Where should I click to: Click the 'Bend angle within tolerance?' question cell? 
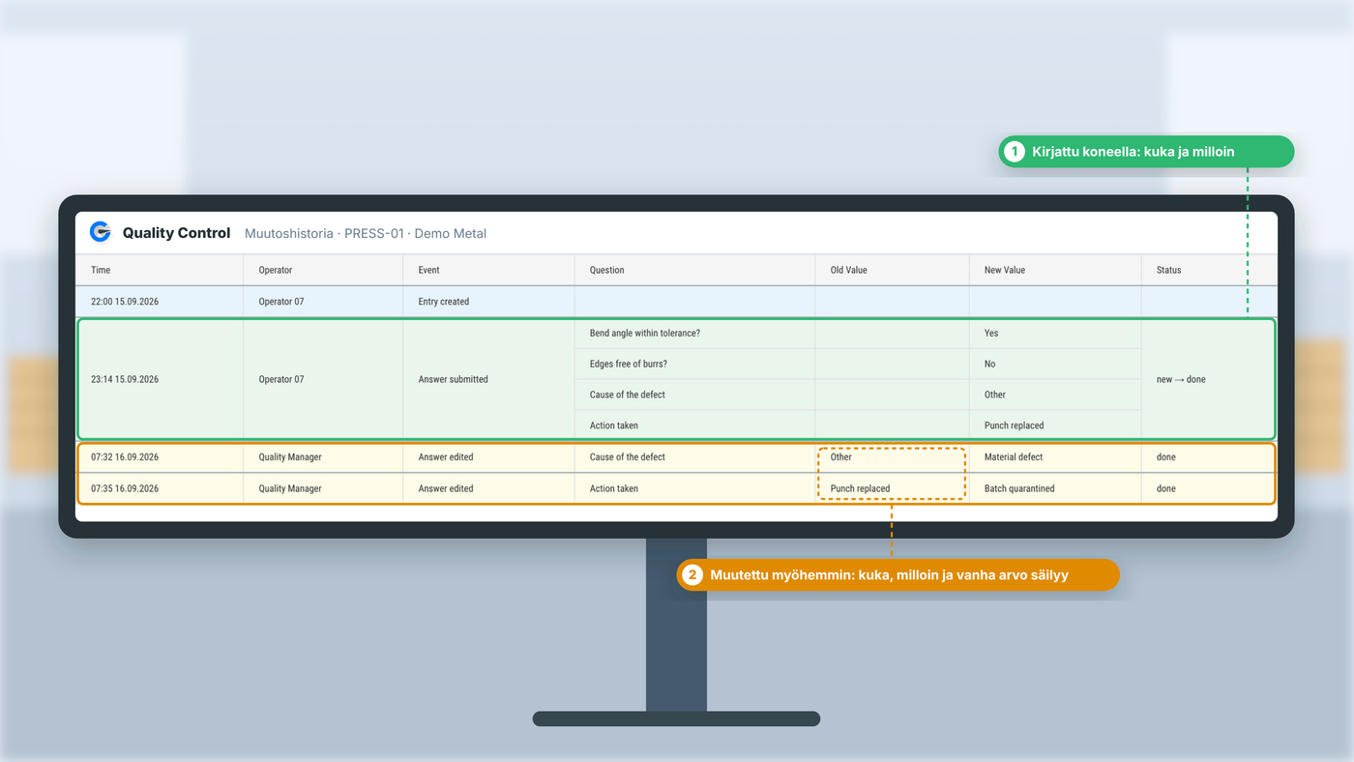click(695, 334)
